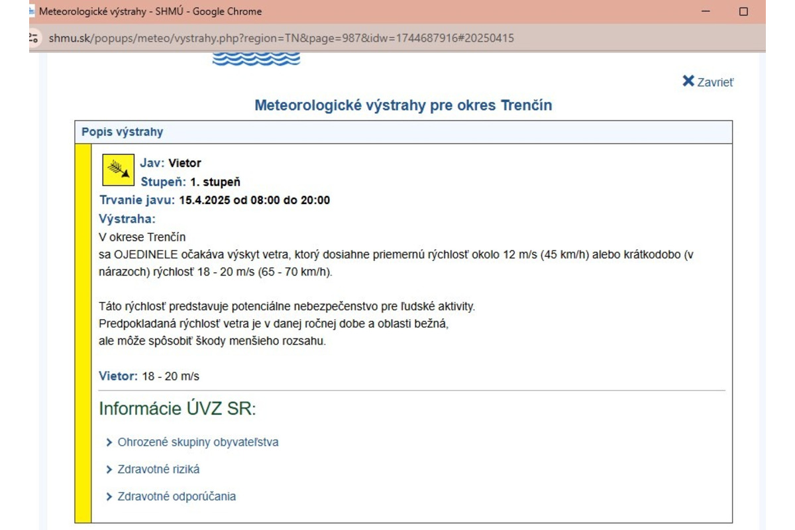Open the Zdravotné riziká link

point(159,468)
